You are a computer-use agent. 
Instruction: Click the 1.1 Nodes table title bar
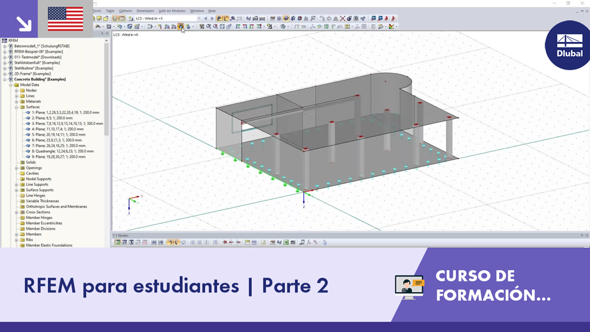point(350,235)
